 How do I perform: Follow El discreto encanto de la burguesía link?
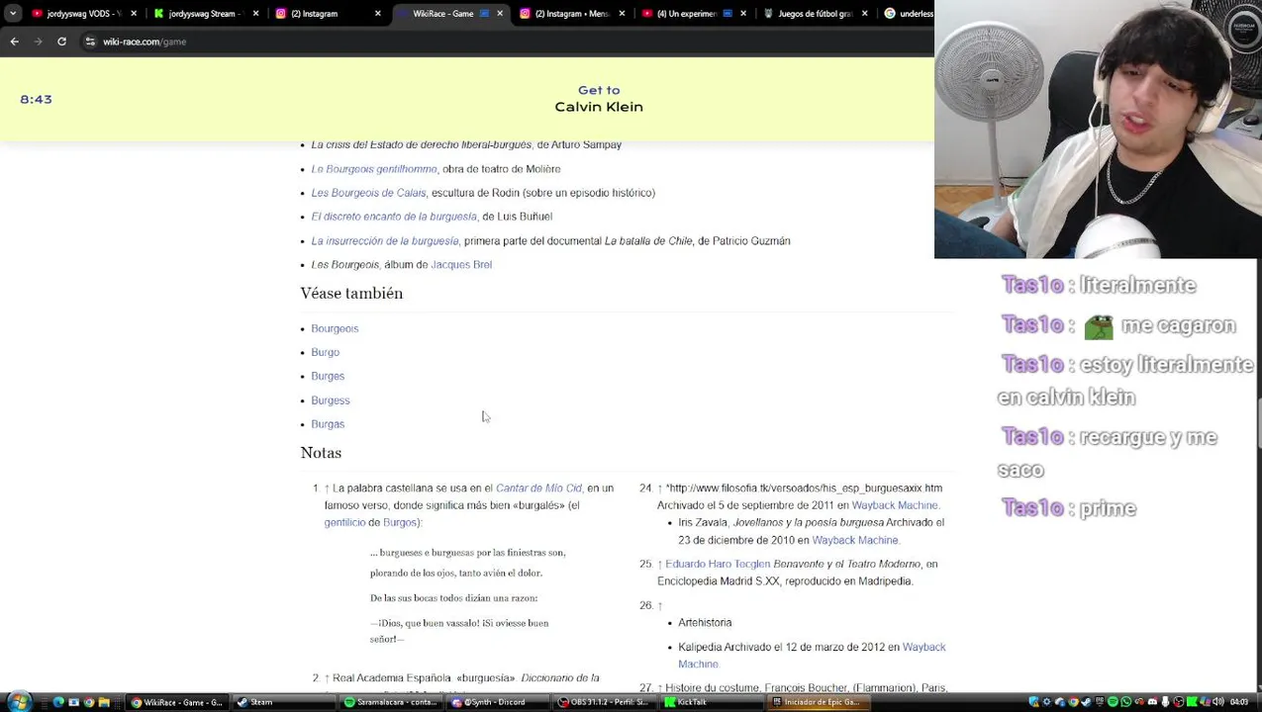[394, 217]
